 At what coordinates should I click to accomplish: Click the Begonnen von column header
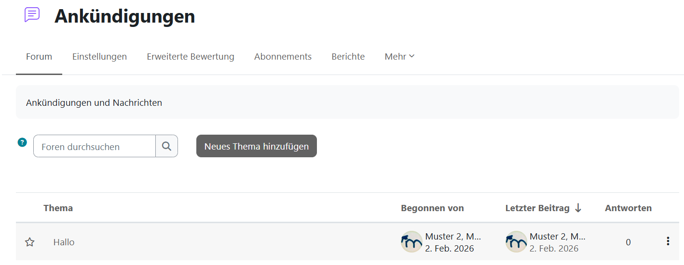[x=432, y=208]
